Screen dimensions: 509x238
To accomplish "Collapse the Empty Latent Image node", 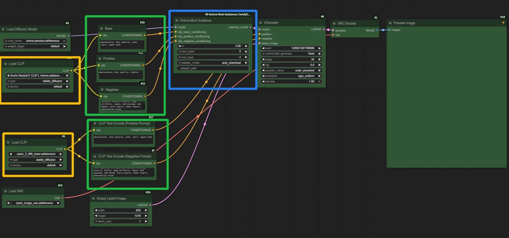I will pyautogui.click(x=93, y=198).
